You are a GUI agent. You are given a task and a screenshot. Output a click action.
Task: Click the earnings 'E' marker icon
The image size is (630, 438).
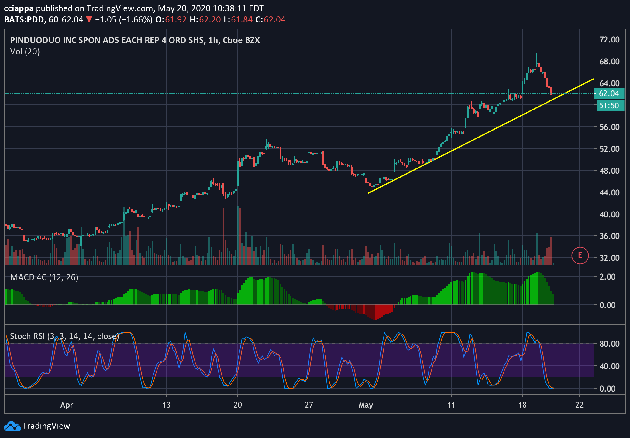(x=580, y=255)
